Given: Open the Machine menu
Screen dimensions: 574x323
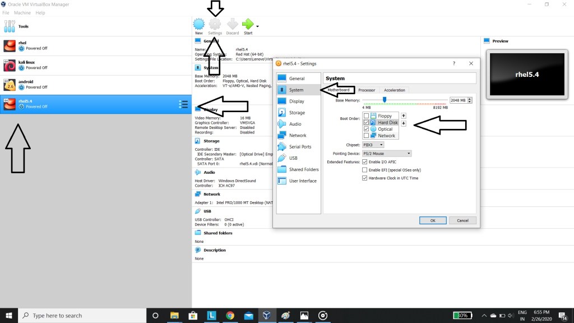Looking at the screenshot, I should [22, 12].
